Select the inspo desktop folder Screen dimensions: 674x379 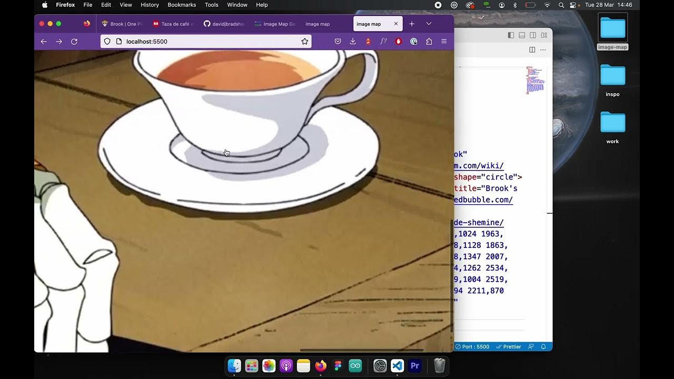click(x=612, y=80)
